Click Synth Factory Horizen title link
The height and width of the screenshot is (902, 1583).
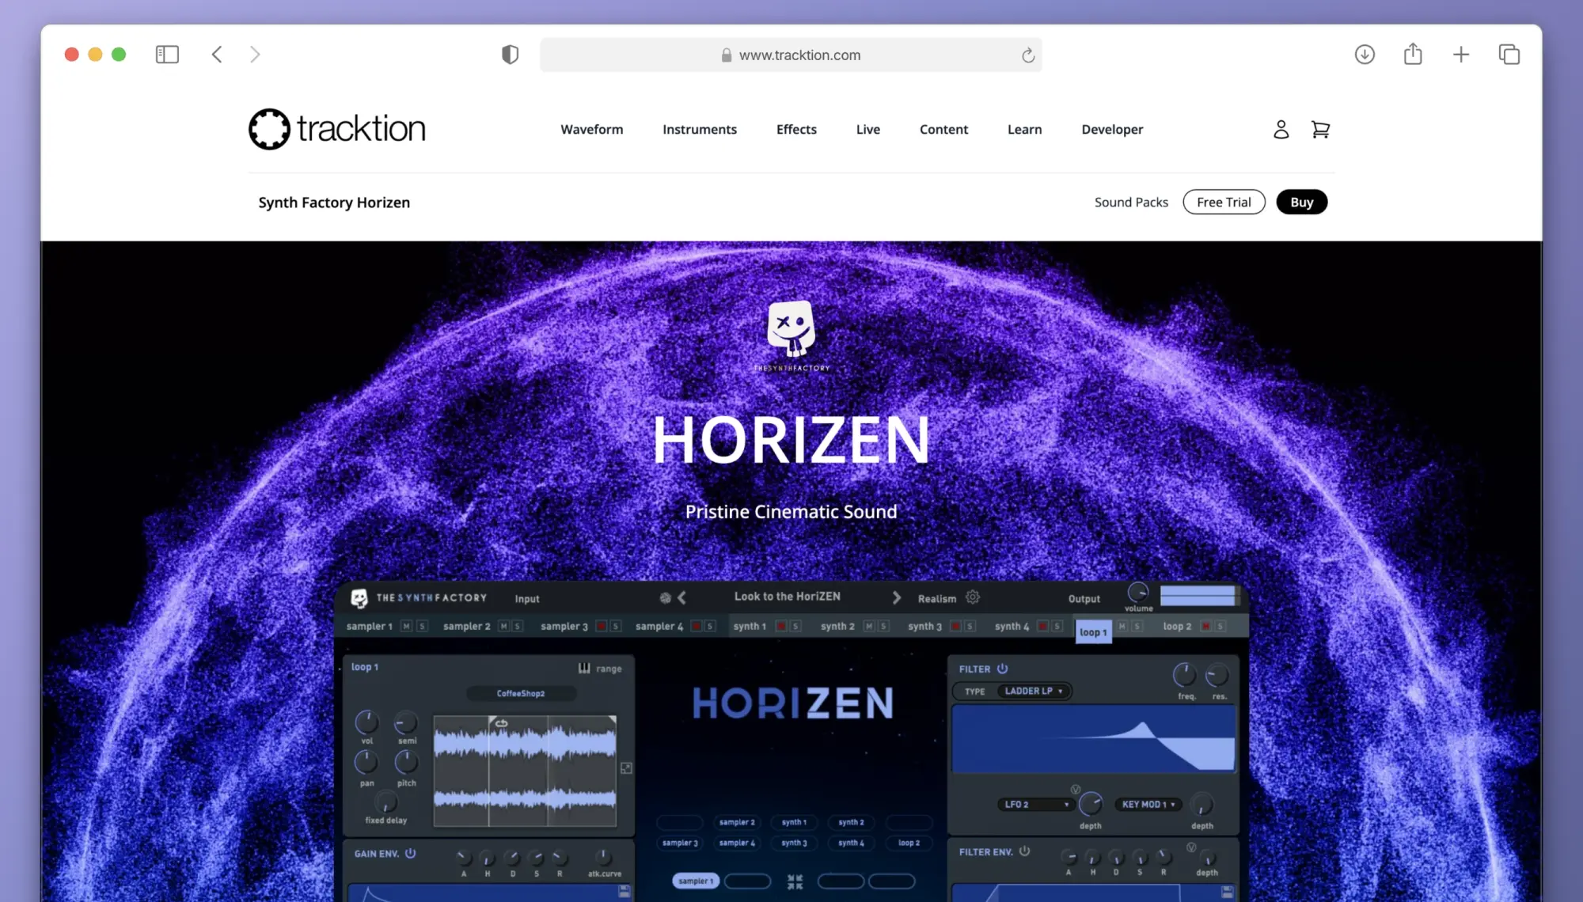point(334,203)
